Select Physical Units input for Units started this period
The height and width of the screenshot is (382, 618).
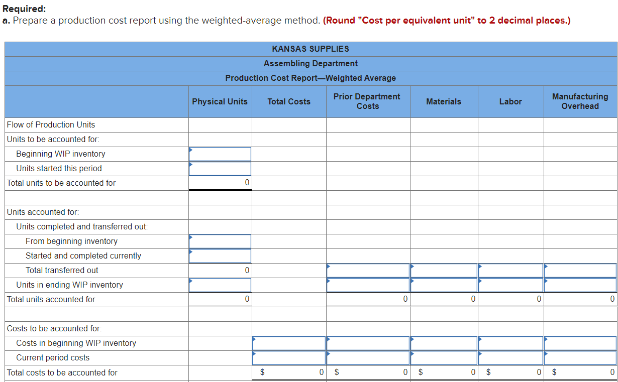click(x=220, y=168)
